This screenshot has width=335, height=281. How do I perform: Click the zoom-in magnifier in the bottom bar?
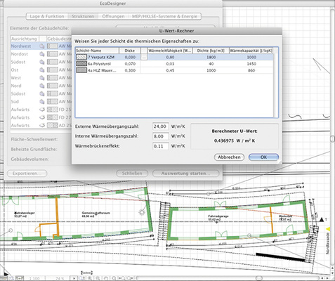90,278
